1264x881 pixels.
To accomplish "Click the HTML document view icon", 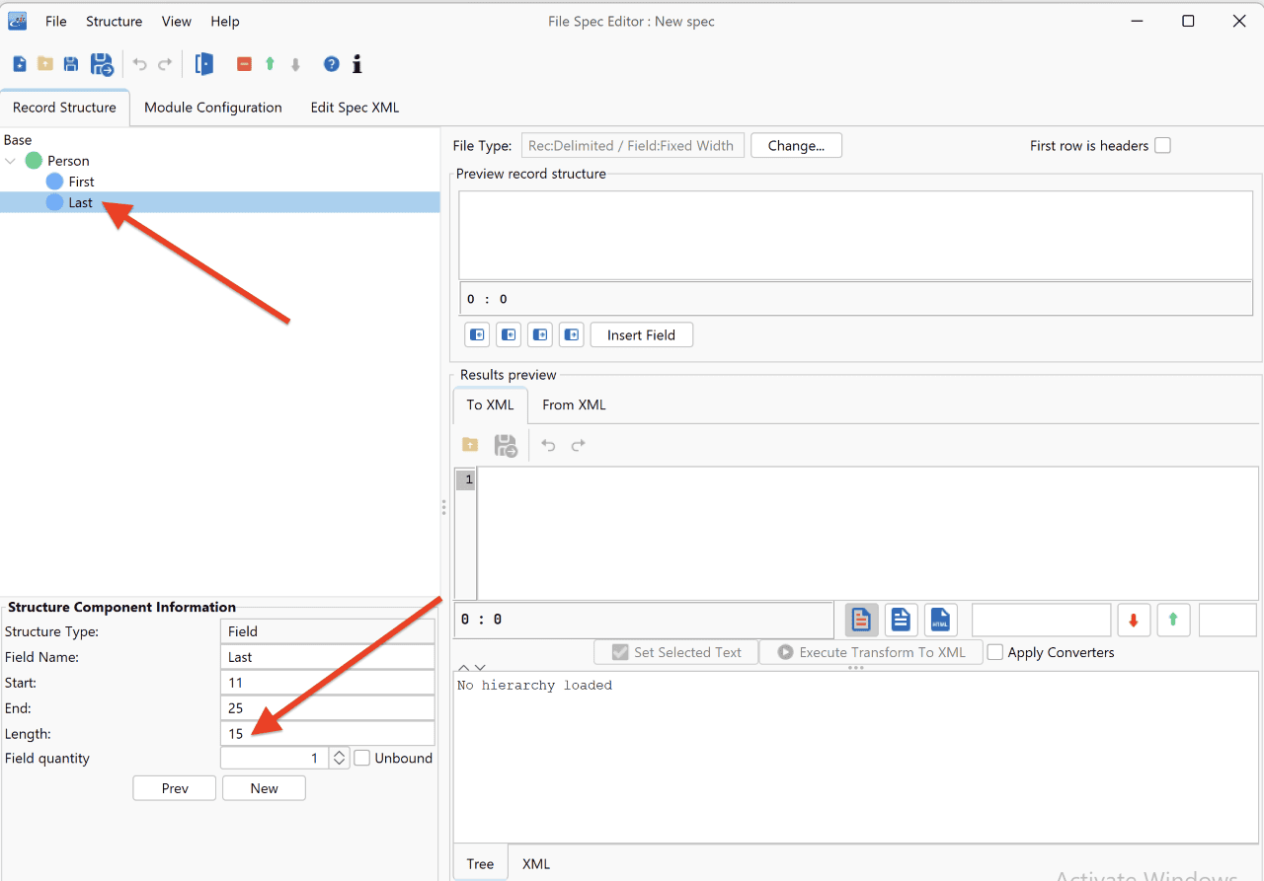I will pyautogui.click(x=940, y=620).
